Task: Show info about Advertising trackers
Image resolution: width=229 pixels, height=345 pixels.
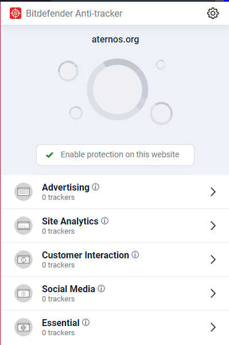Action: 95,187
